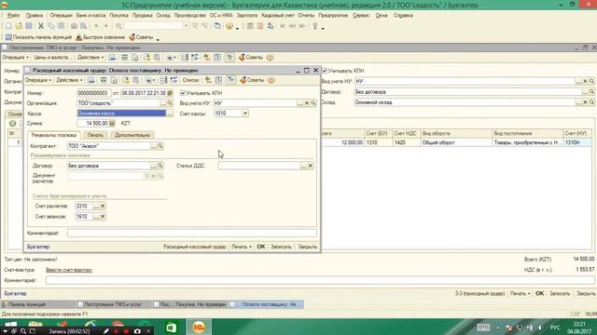This screenshot has width=597, height=335.
Task: Switch to Реквизиты платежа tab
Action: click(54, 135)
